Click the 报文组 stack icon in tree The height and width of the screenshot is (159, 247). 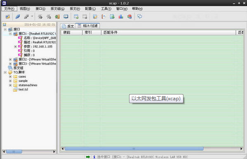10,68
